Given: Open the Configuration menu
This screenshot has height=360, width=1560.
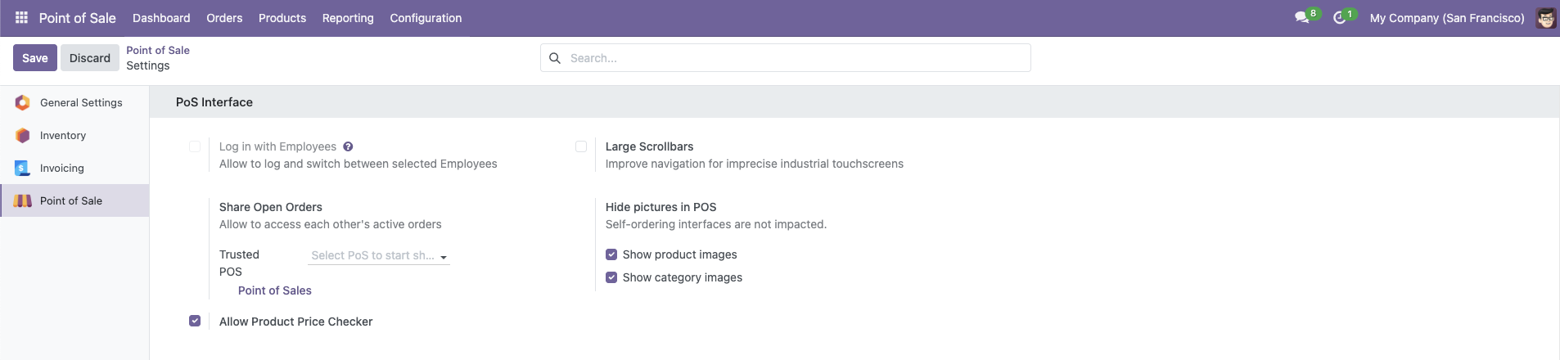Looking at the screenshot, I should 426,18.
